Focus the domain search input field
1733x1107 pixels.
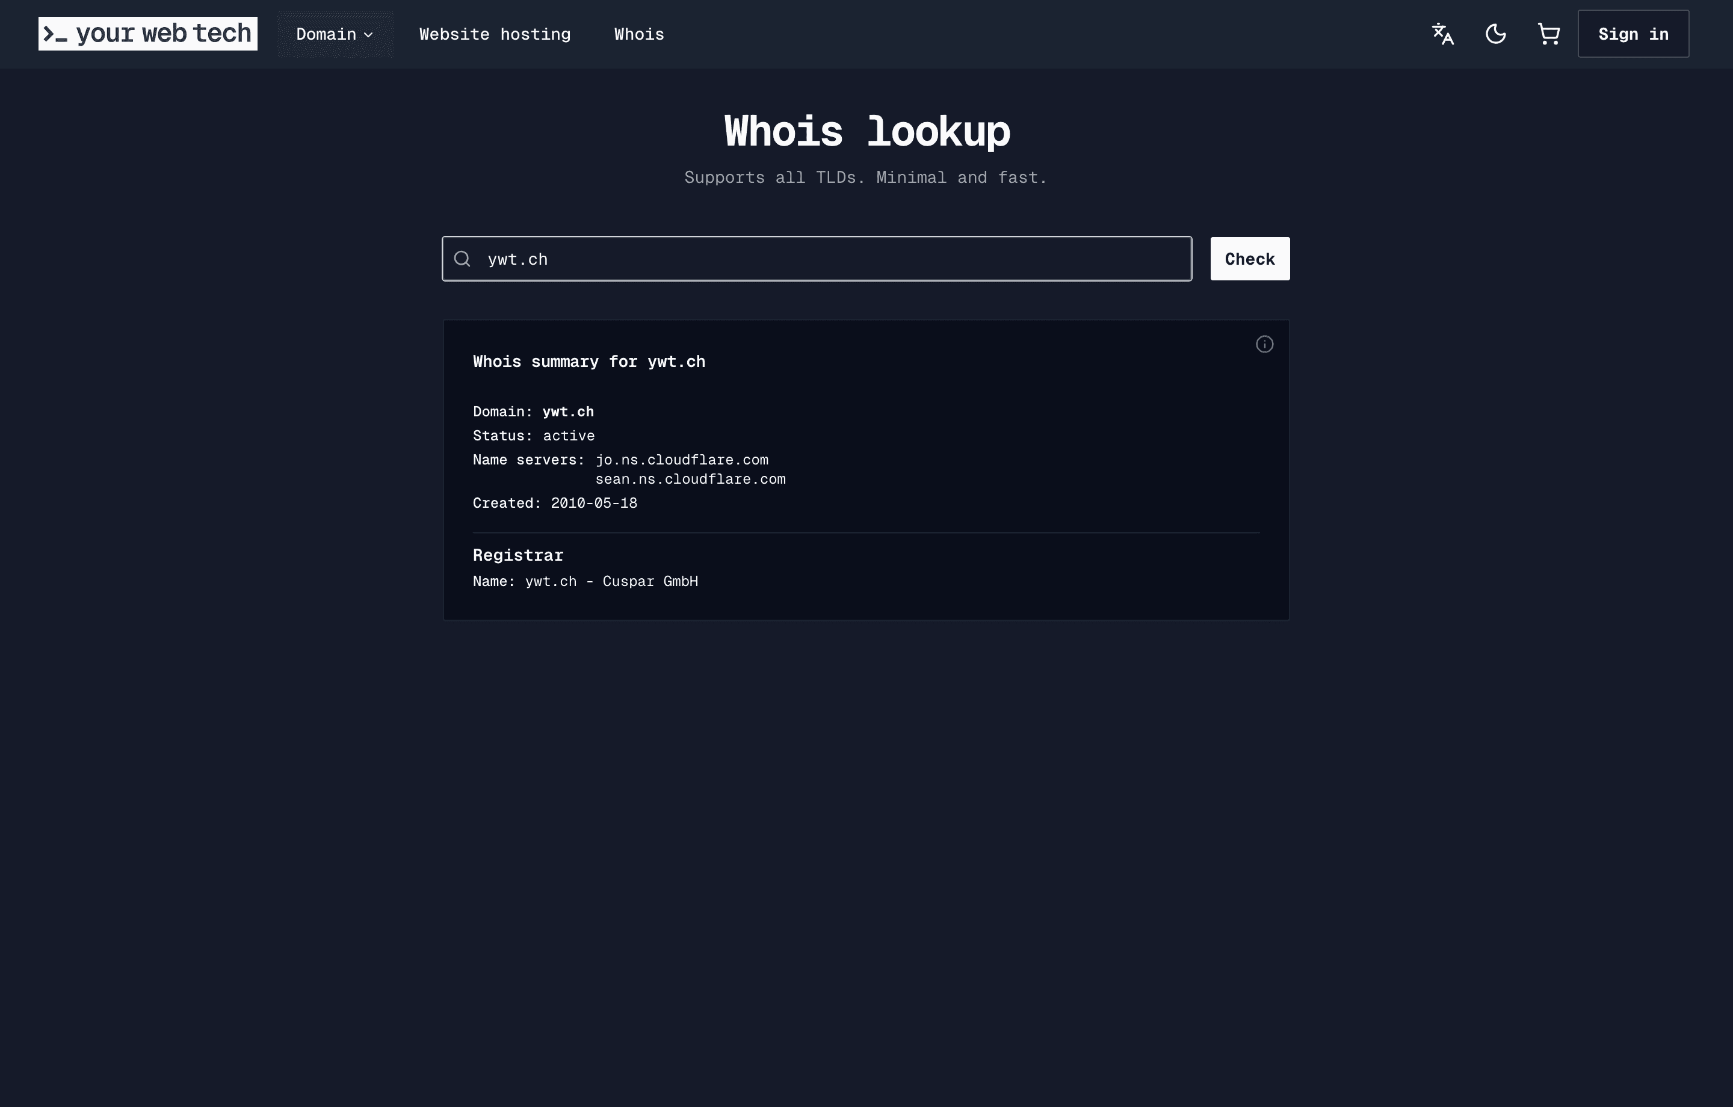(x=817, y=259)
